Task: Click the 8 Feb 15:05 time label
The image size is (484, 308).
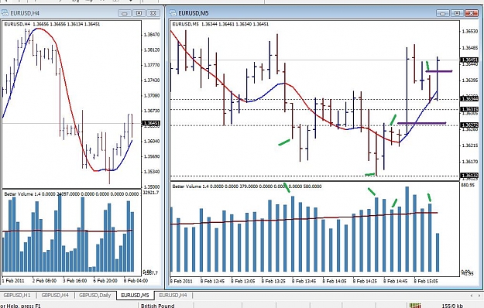Action: [426, 281]
